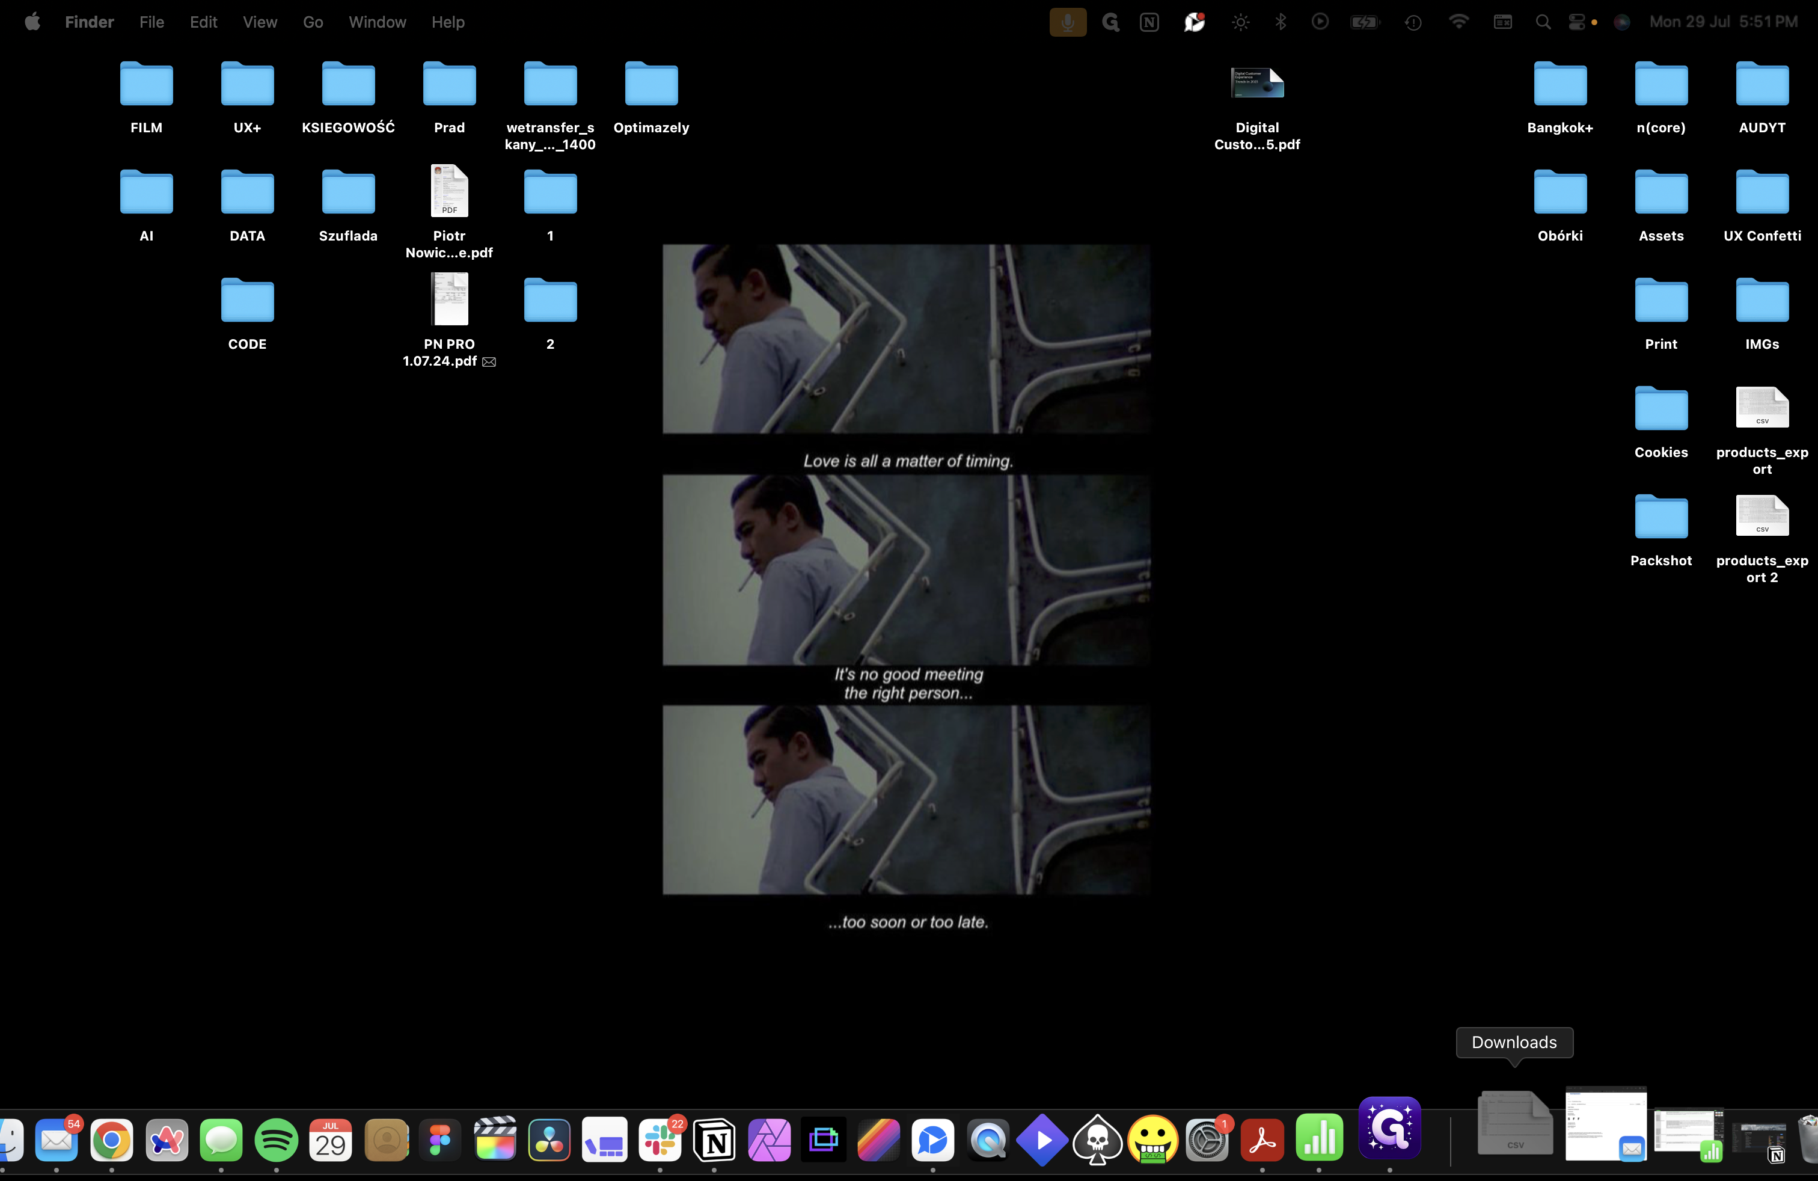Viewport: 1818px width, 1181px height.
Task: Click the Wi-Fi status icon
Action: [1458, 22]
